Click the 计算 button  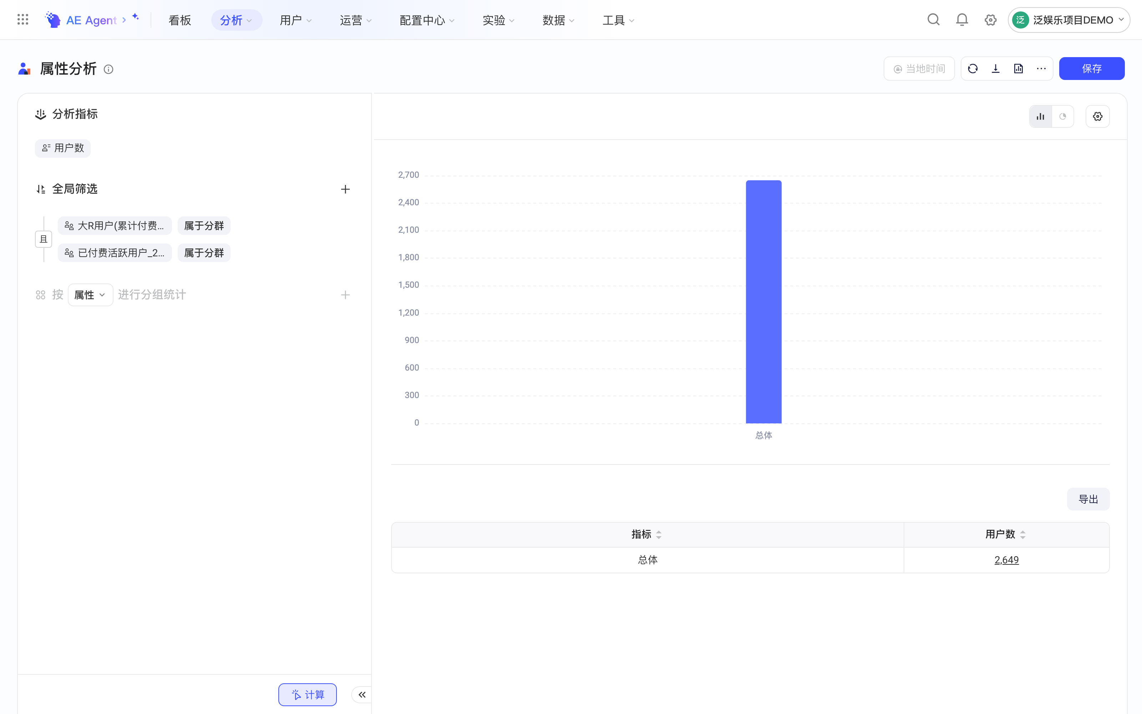coord(307,695)
